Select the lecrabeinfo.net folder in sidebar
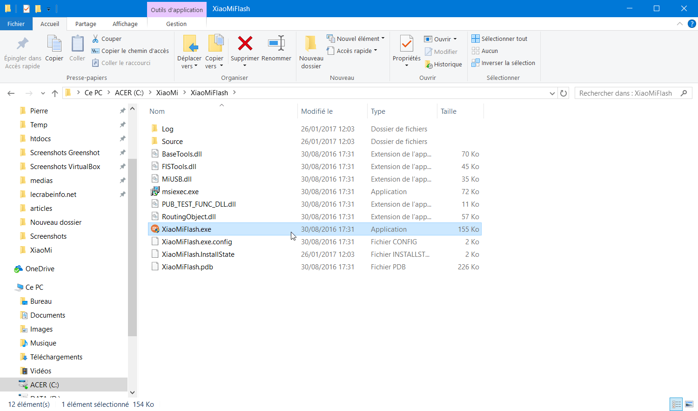The width and height of the screenshot is (698, 411). 53,194
